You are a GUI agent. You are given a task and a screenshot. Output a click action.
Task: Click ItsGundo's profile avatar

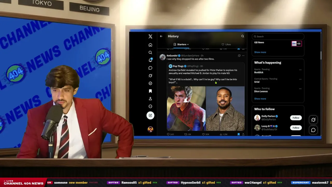point(163,57)
